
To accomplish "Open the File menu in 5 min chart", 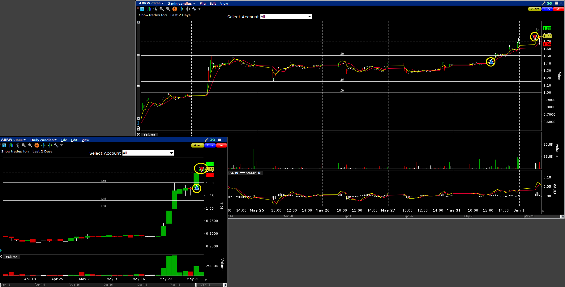I will (x=203, y=4).
